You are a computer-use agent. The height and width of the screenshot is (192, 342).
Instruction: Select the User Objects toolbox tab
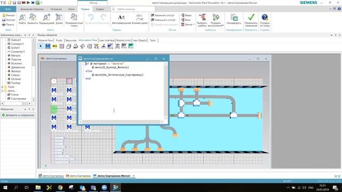pos(139,41)
